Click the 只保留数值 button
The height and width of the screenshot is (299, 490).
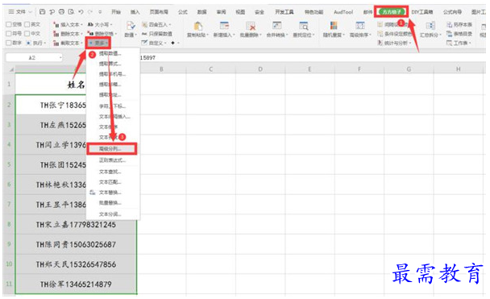pyautogui.click(x=157, y=33)
